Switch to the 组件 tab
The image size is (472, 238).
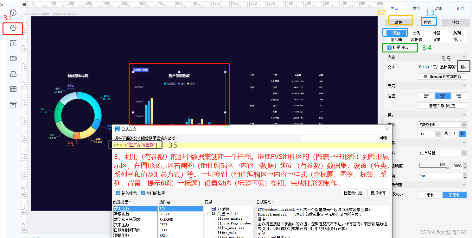[x=460, y=9]
